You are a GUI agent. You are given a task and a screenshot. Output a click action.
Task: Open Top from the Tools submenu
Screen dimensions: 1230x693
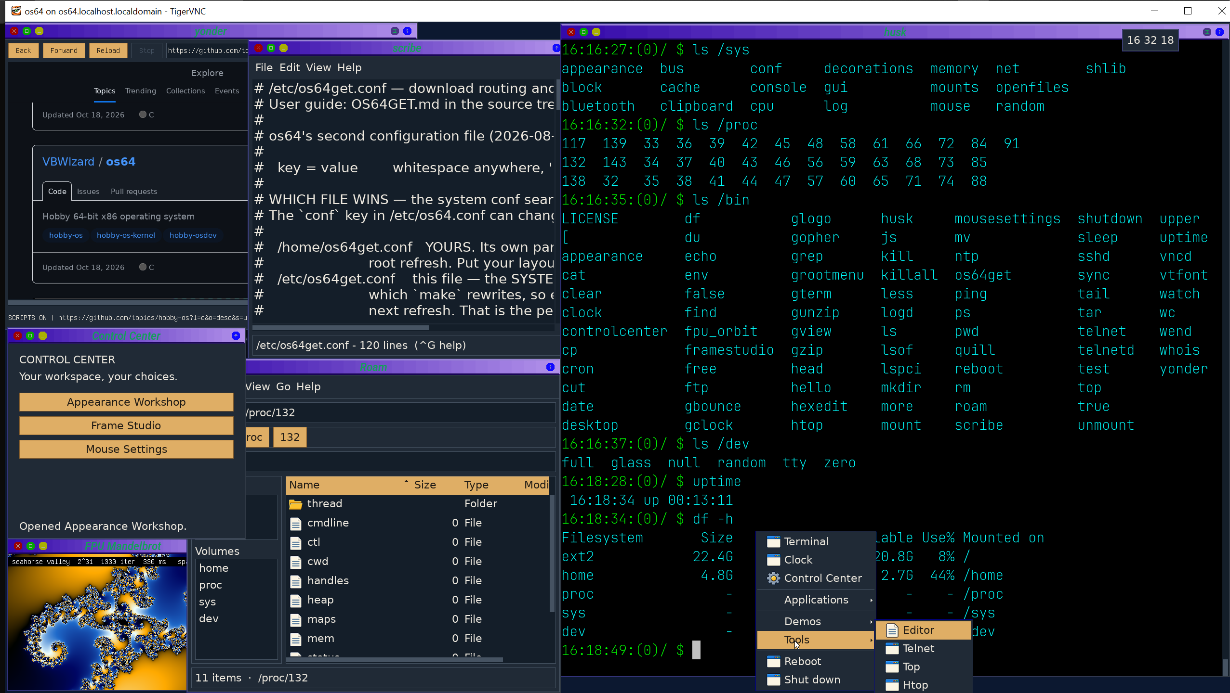(x=923, y=667)
